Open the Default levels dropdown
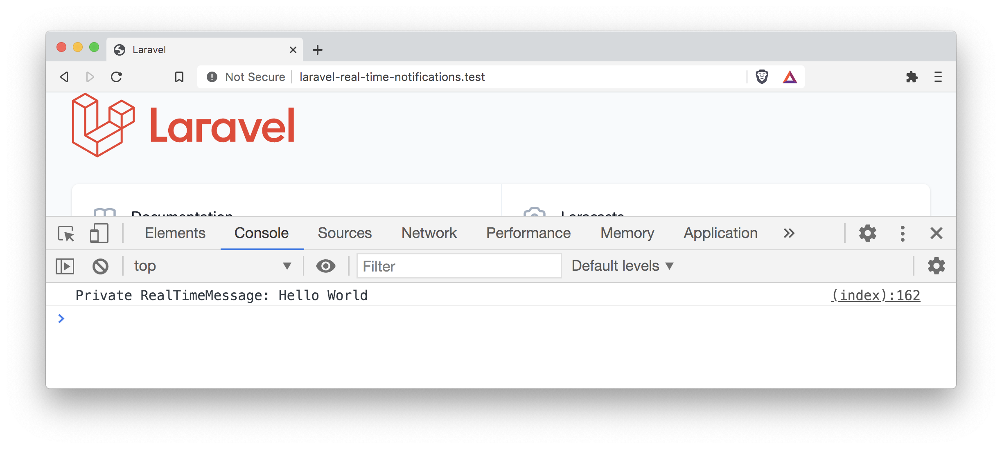The width and height of the screenshot is (1002, 449). pos(623,266)
